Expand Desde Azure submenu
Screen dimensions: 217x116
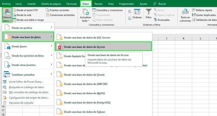point(28,46)
